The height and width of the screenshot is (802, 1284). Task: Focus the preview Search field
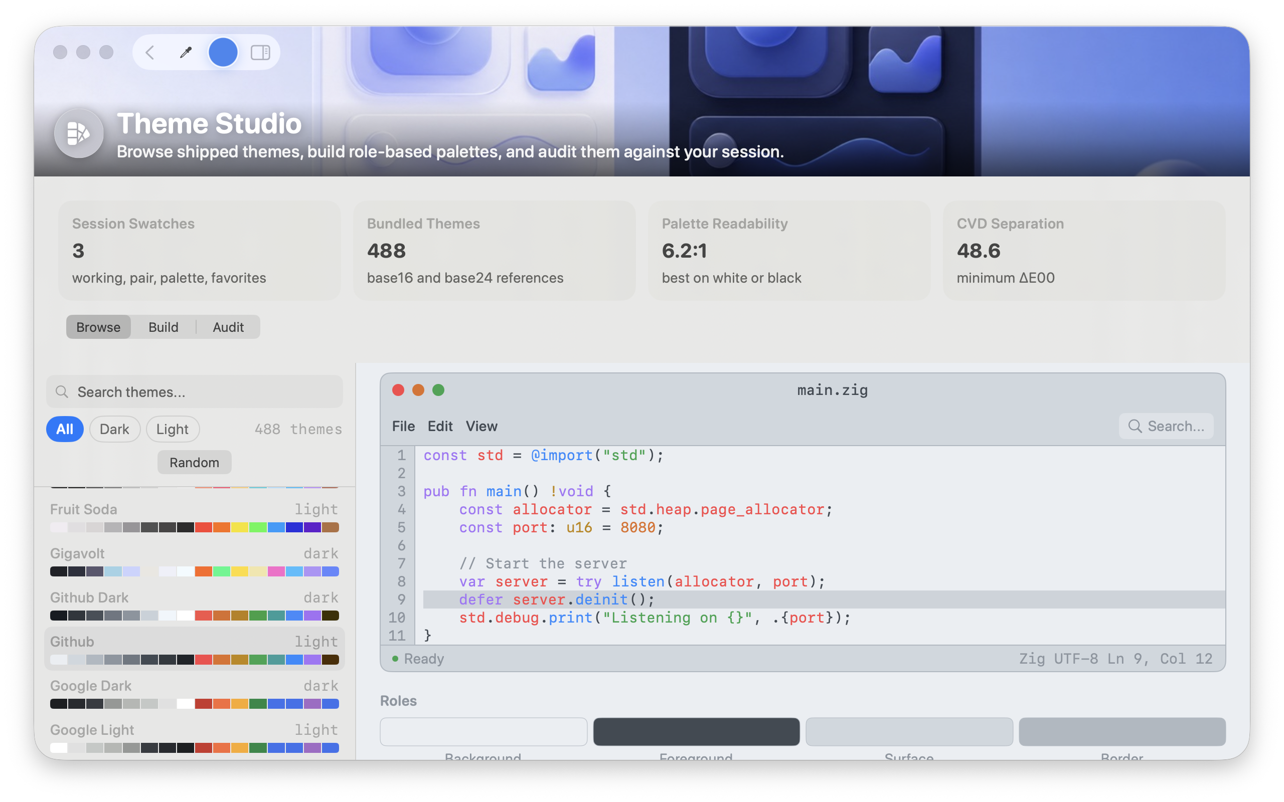[1166, 426]
